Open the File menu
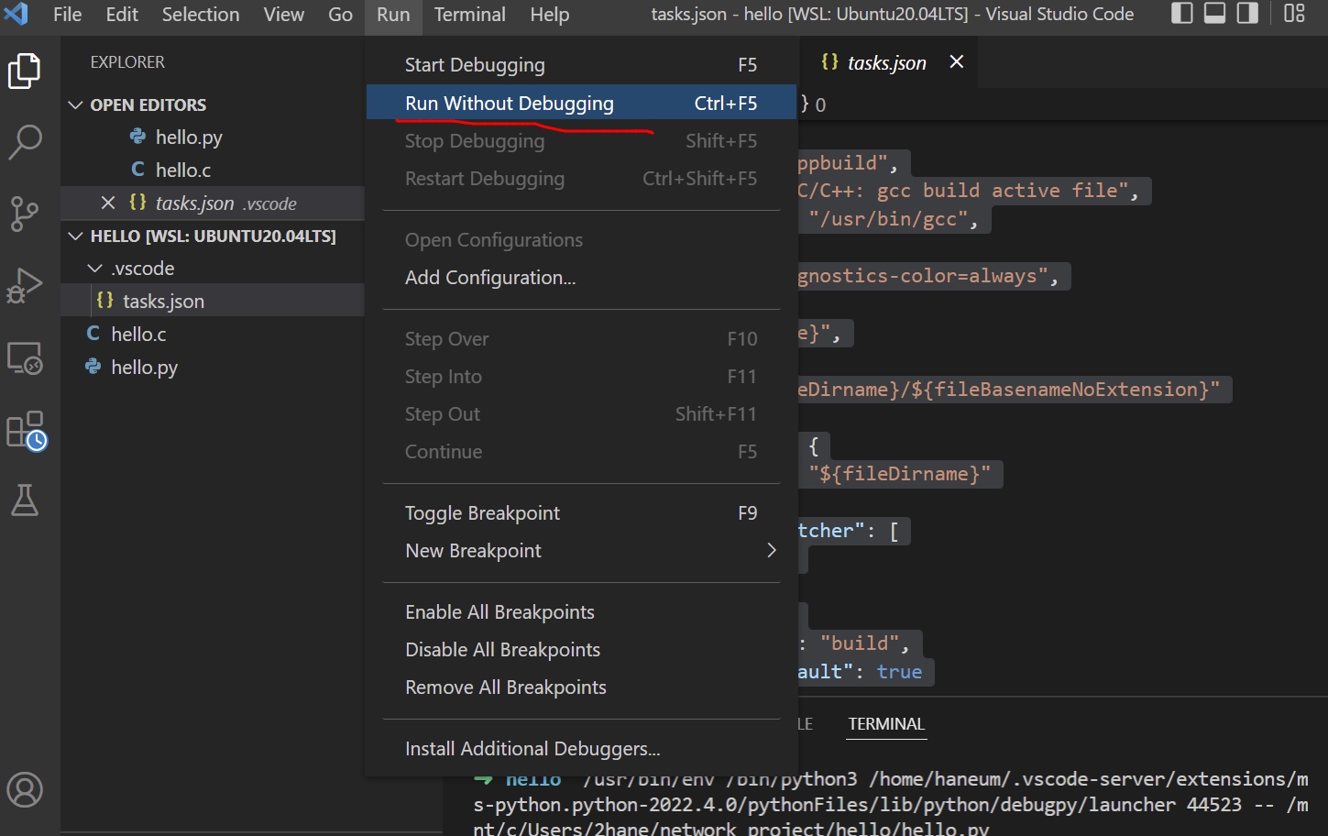Viewport: 1328px width, 836px height. pos(67,15)
